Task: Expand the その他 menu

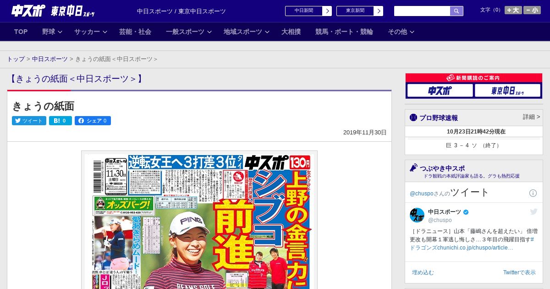Action: click(x=401, y=32)
